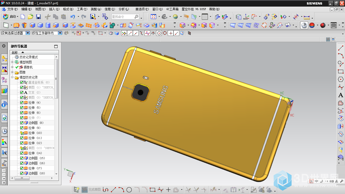Screen dimensions: 345x194
Task: Expand the 图像 tree node
Action: 12,72
